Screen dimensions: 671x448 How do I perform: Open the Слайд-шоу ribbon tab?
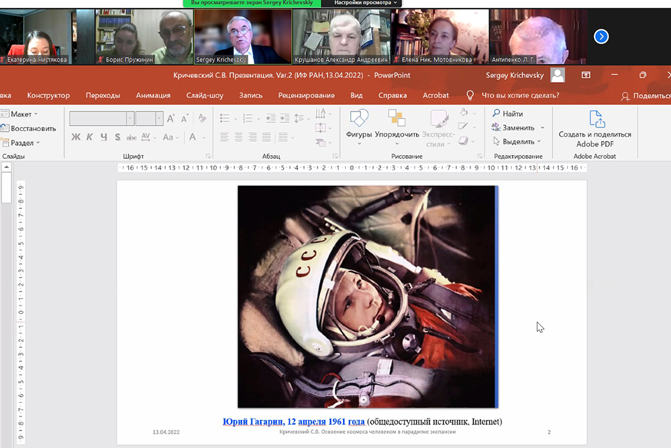click(205, 95)
